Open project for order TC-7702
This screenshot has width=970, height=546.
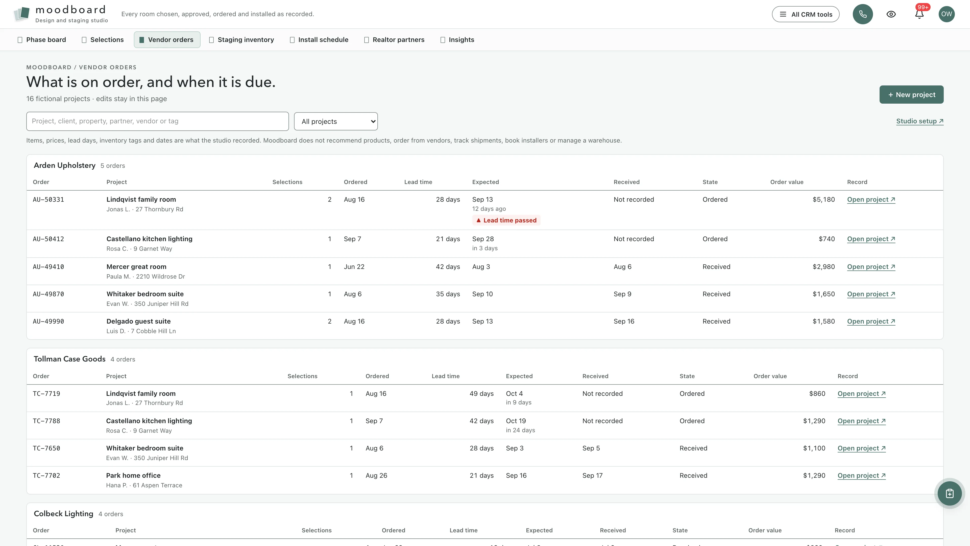tap(862, 475)
